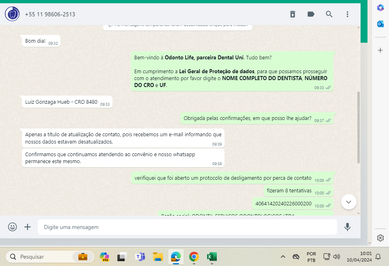The width and height of the screenshot is (389, 266).
Task: Open the clock showing 10:01 10/04/2024
Action: click(x=359, y=257)
